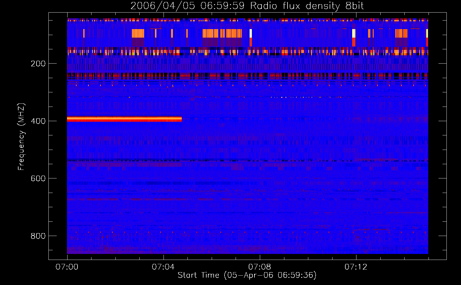Click the white-yellow burst just before 07:12

tap(354, 34)
